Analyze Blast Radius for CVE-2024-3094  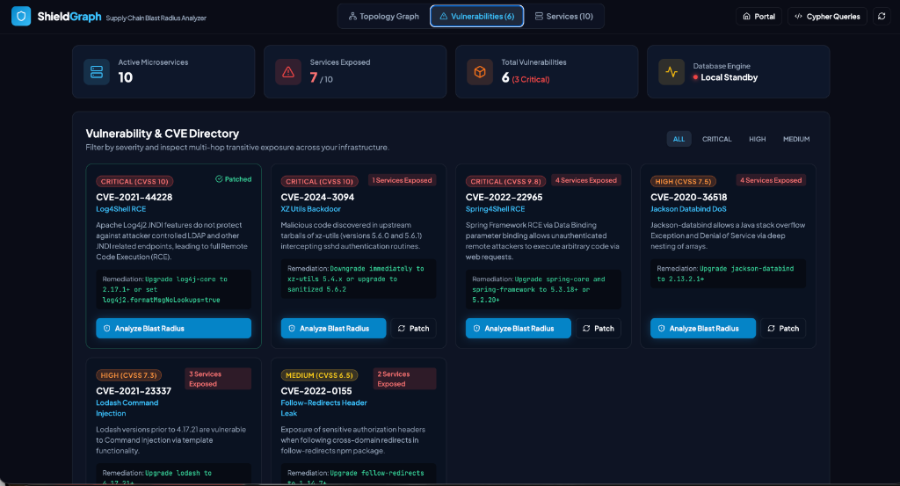pyautogui.click(x=333, y=328)
